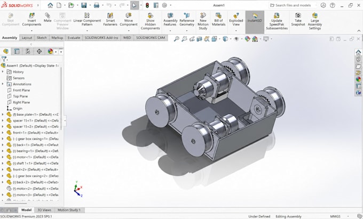This screenshot has width=363, height=219.
Task: Switch to the MBD tab
Action: [127, 38]
